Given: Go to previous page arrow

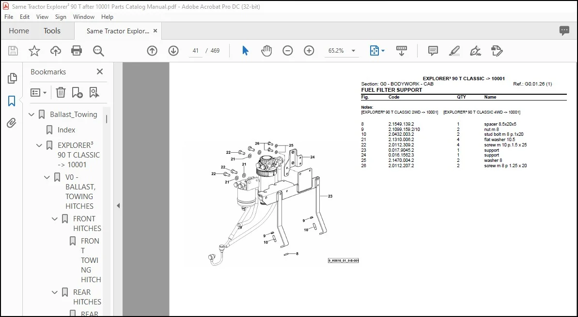Looking at the screenshot, I should click(152, 51).
